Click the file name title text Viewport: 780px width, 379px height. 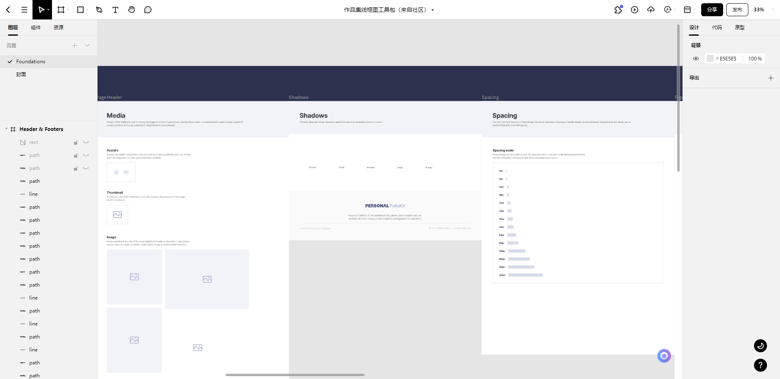[386, 10]
